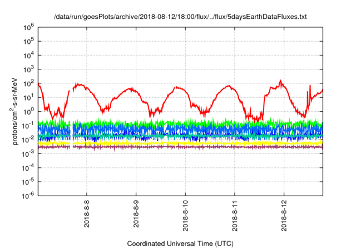Click the 2018-8-11 date tick label

click(x=235, y=216)
